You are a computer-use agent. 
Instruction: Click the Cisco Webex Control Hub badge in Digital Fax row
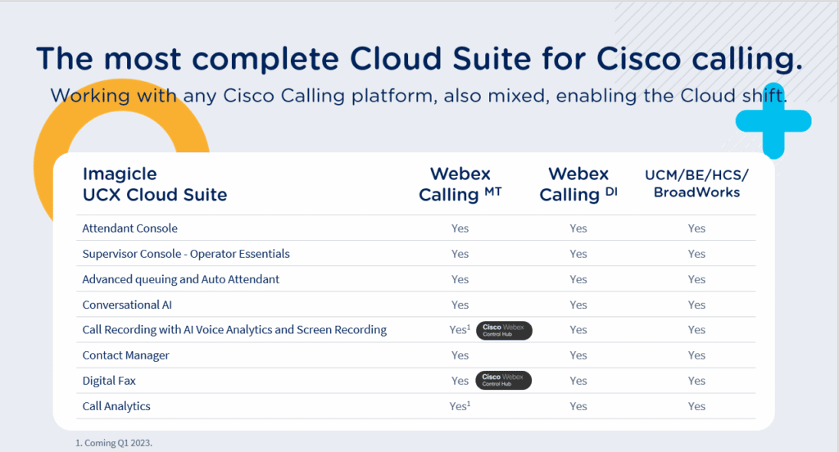(x=503, y=381)
